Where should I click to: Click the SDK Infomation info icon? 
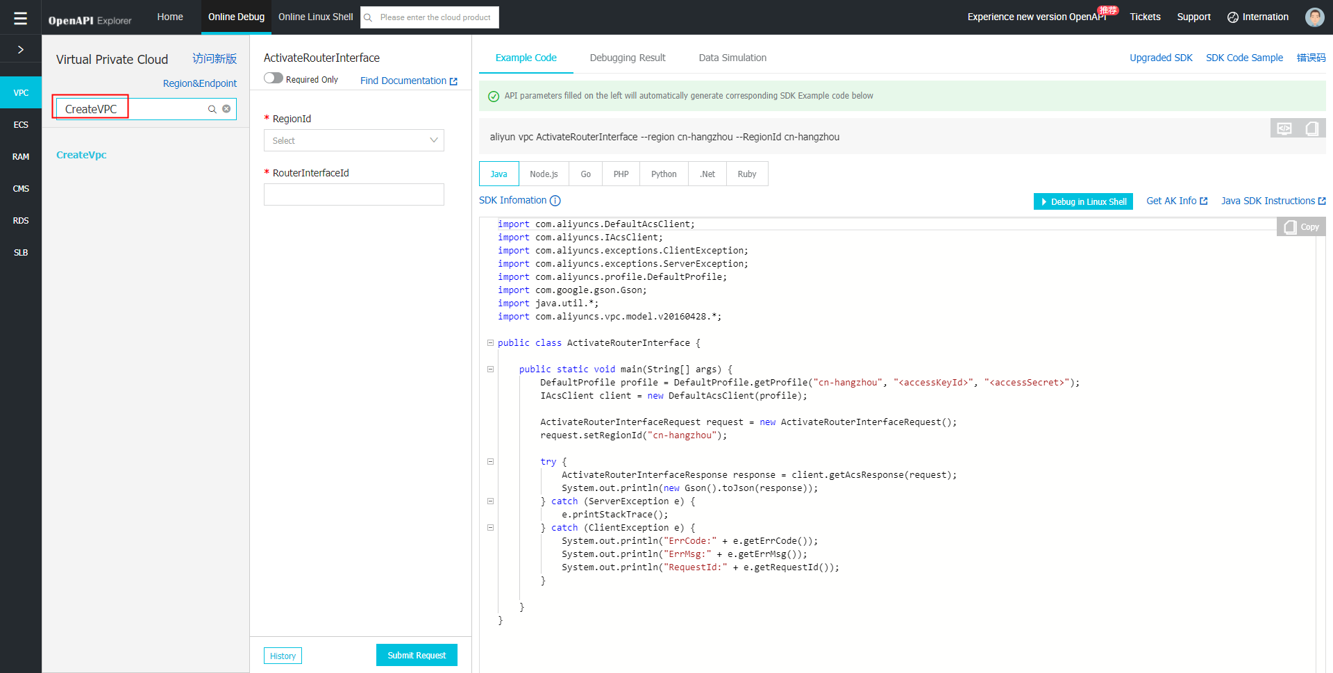555,201
